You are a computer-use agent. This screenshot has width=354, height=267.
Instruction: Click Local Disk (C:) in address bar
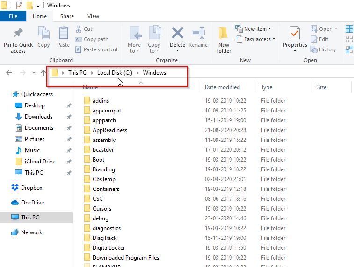(115, 73)
